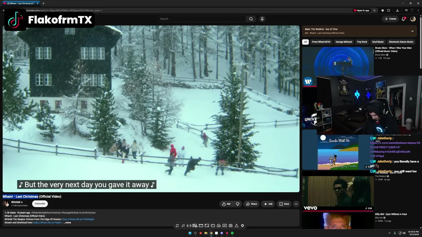Open browser Downloads
This screenshot has width=422, height=237.
click(397, 10)
